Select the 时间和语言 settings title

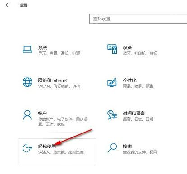click(x=134, y=113)
